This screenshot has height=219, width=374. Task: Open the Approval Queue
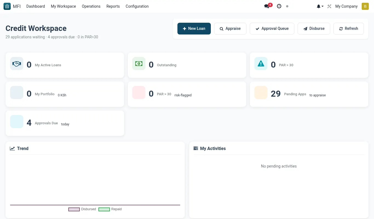272,28
